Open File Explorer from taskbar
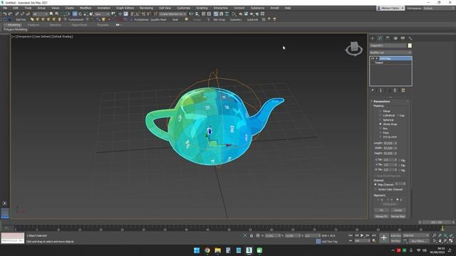This screenshot has width=456, height=256. [217, 250]
